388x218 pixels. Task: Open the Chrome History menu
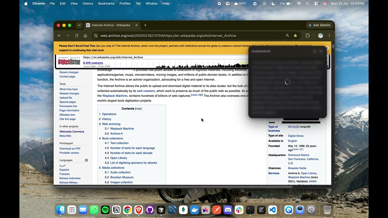(x=88, y=4)
